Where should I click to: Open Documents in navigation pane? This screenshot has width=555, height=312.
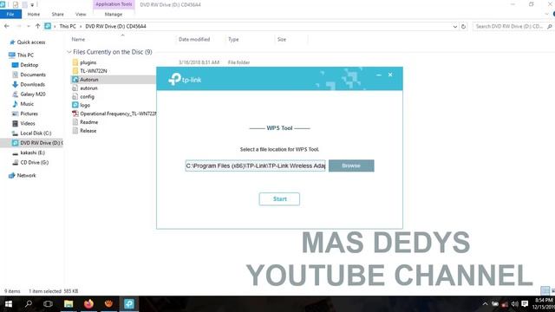33,75
